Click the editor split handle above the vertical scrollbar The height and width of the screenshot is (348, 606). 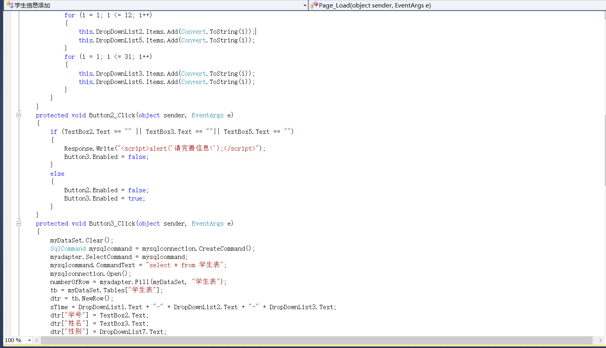605,15
